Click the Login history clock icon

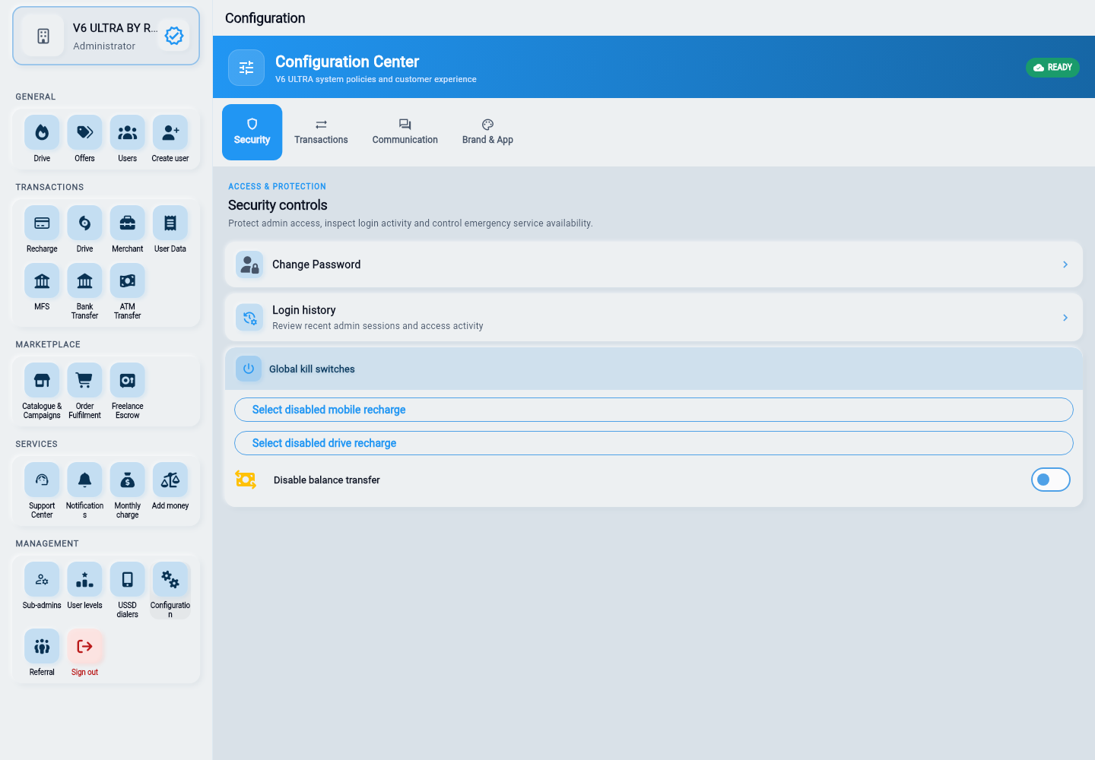[249, 318]
